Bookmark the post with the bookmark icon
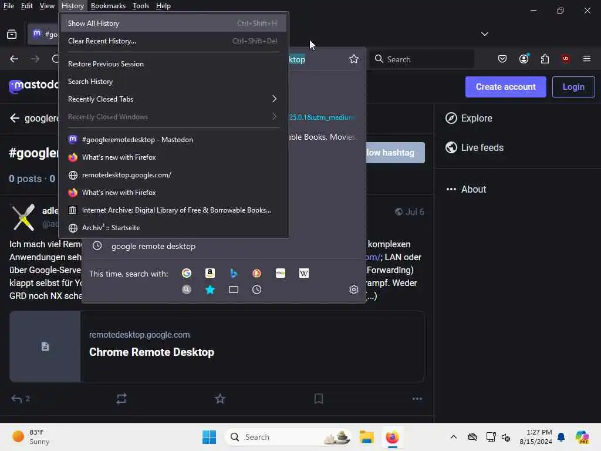The image size is (601, 451). [x=319, y=399]
